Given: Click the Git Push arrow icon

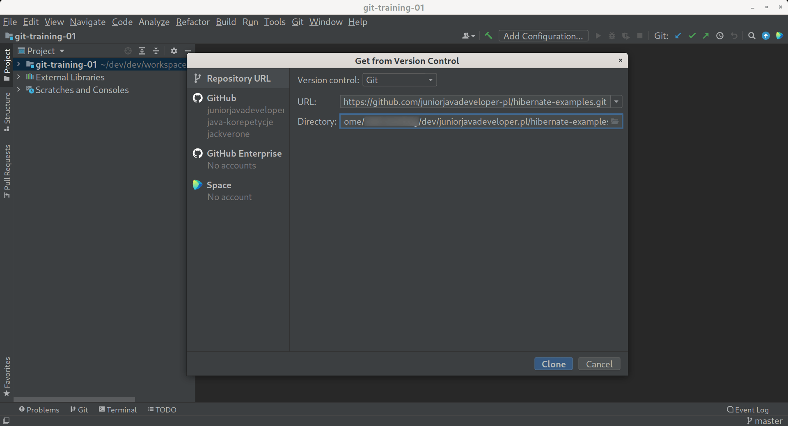Looking at the screenshot, I should [706, 36].
